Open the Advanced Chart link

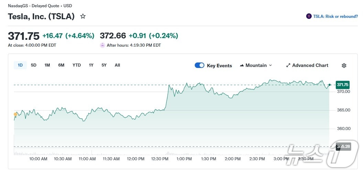click(x=310, y=65)
